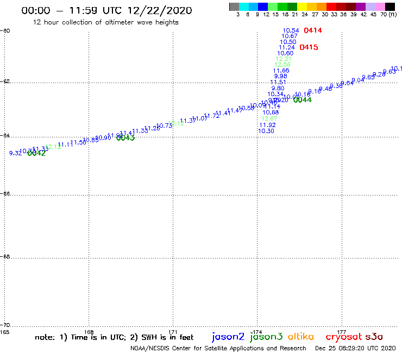The width and height of the screenshot is (402, 353).
Task: Click the light green swatch in the legend
Action: pos(273,7)
